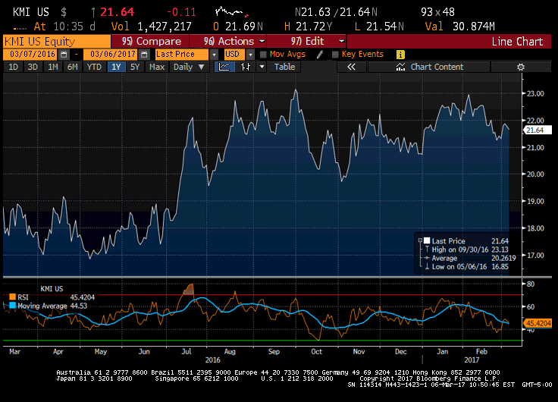Image resolution: width=558 pixels, height=402 pixels.
Task: Click the RSI 45.4204 legend entry
Action: point(52,297)
